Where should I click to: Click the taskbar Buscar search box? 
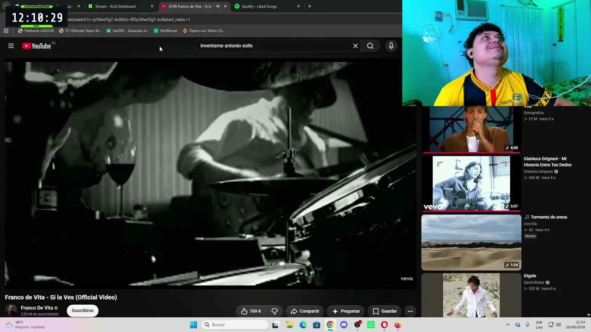235,325
